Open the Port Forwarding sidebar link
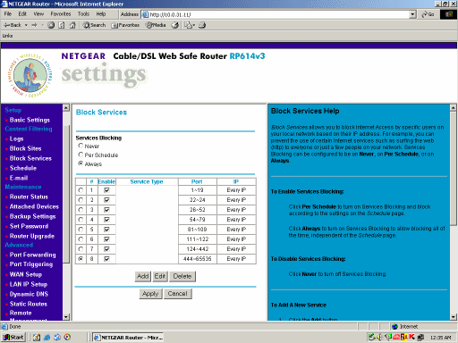The width and height of the screenshot is (458, 343). point(32,255)
